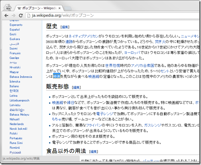Open a new tab button

point(68,8)
